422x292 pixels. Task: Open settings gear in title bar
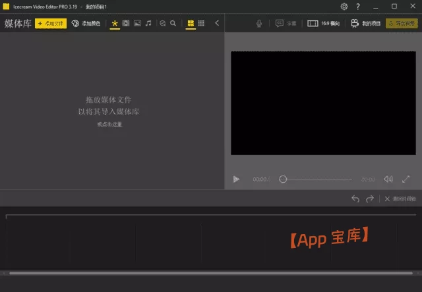(344, 7)
